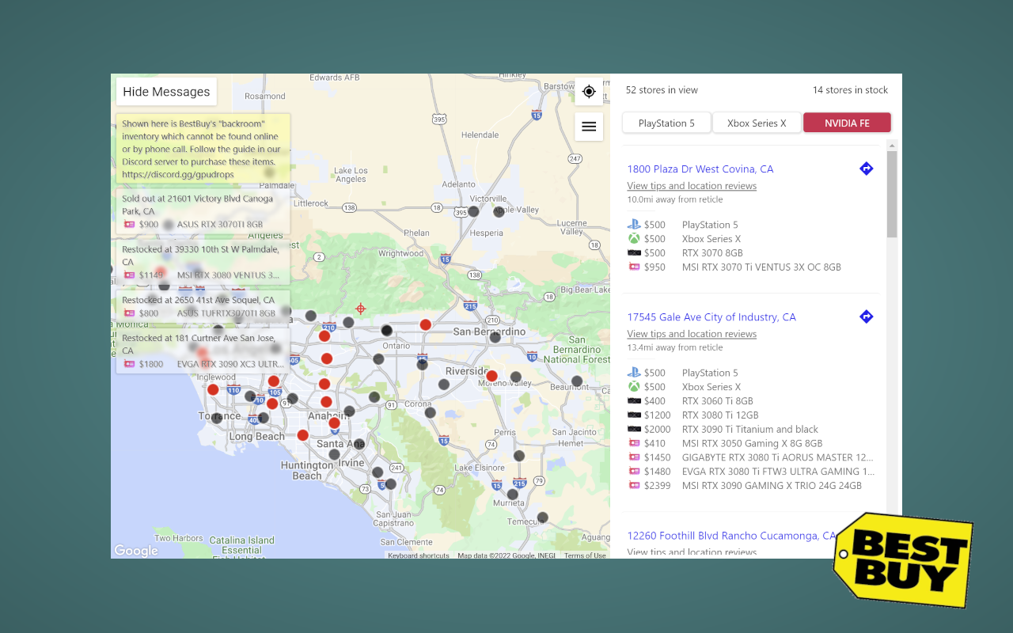Get directions to 1800 Plaza Dr West Covina
Viewport: 1013px width, 633px height.
pyautogui.click(x=867, y=169)
